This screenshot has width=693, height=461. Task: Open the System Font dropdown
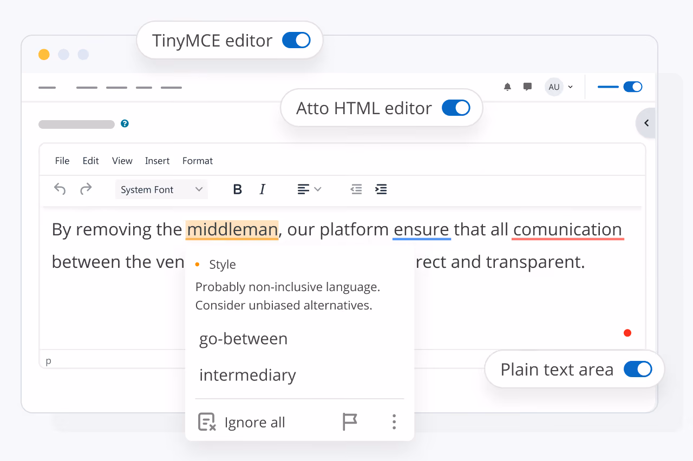[x=161, y=189]
